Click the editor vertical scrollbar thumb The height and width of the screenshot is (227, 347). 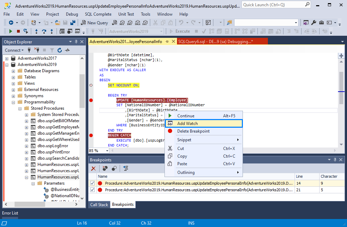(341, 88)
